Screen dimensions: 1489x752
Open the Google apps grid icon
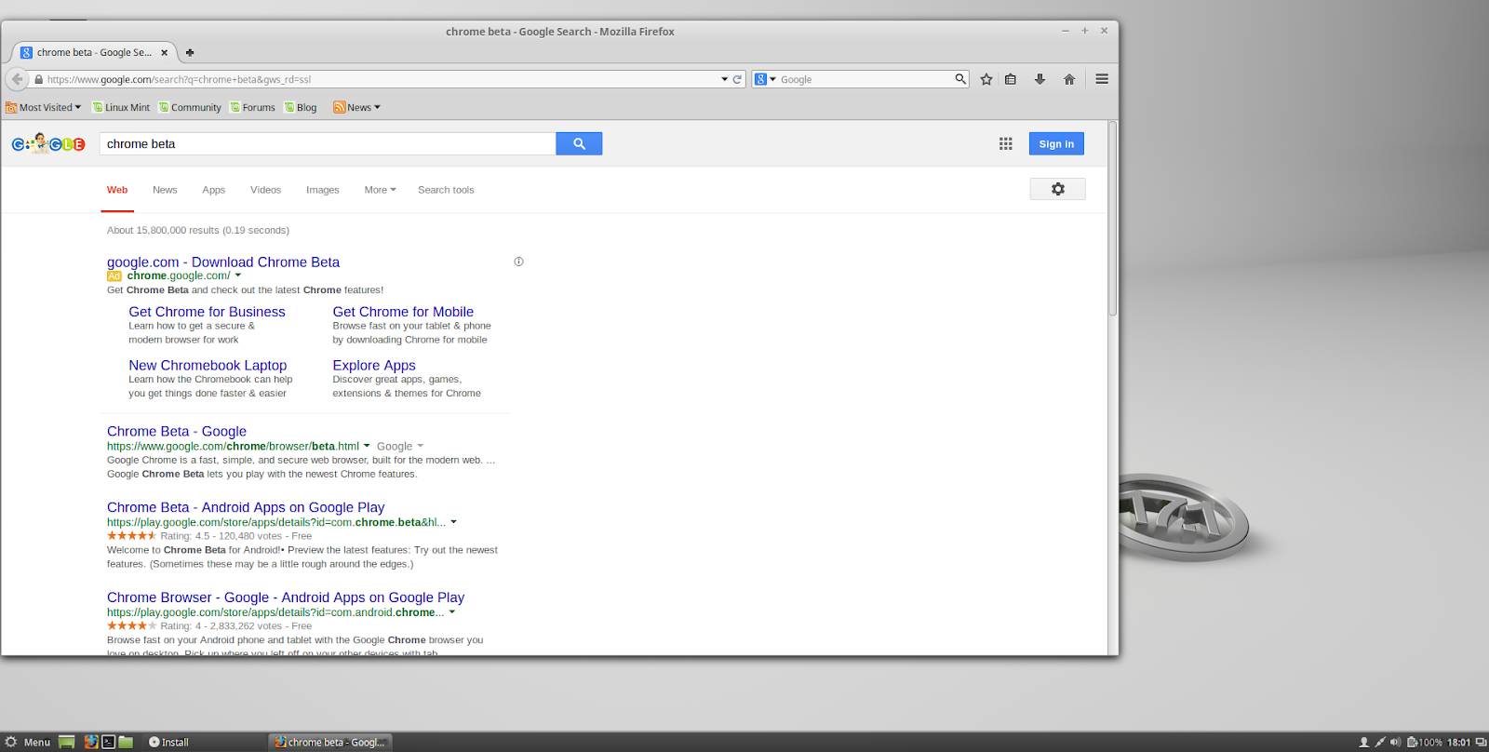click(1006, 143)
